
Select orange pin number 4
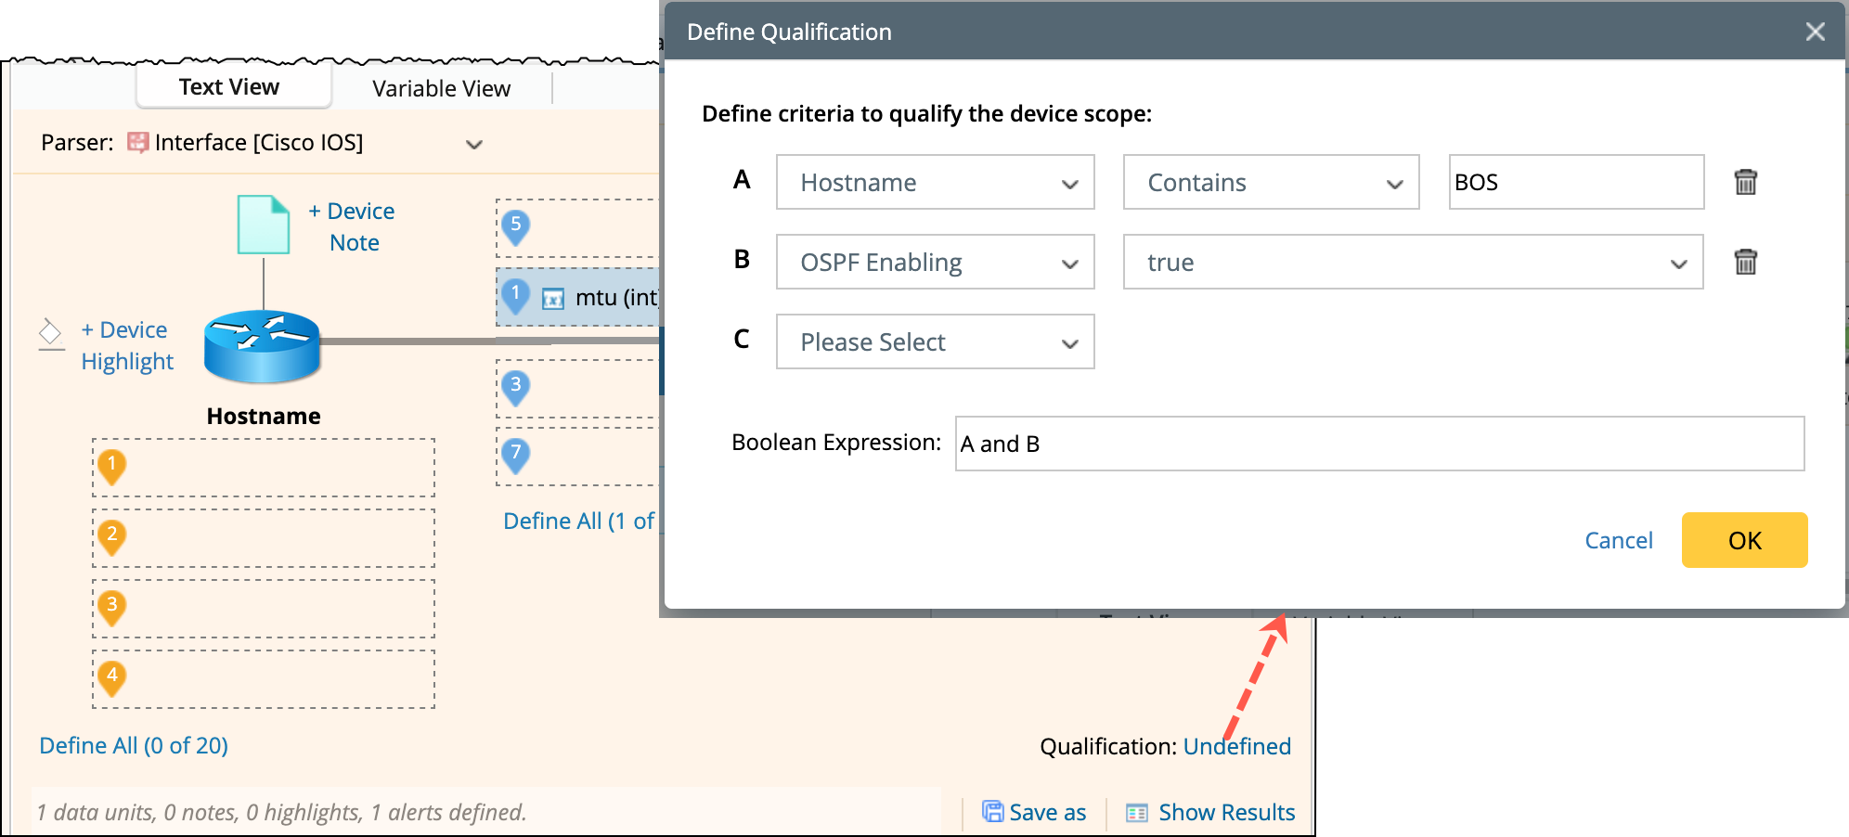point(112,677)
